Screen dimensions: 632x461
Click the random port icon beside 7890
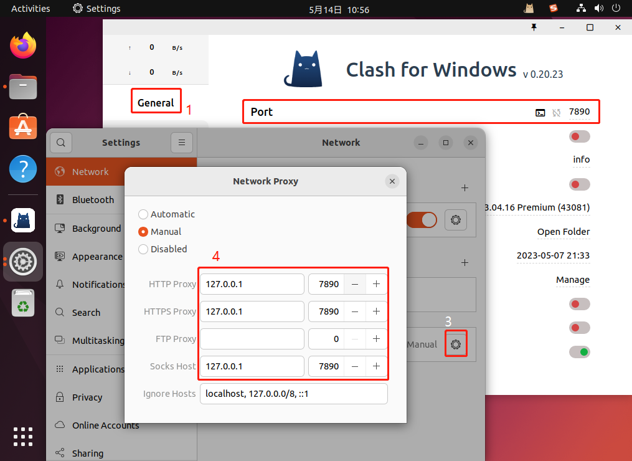coord(556,113)
